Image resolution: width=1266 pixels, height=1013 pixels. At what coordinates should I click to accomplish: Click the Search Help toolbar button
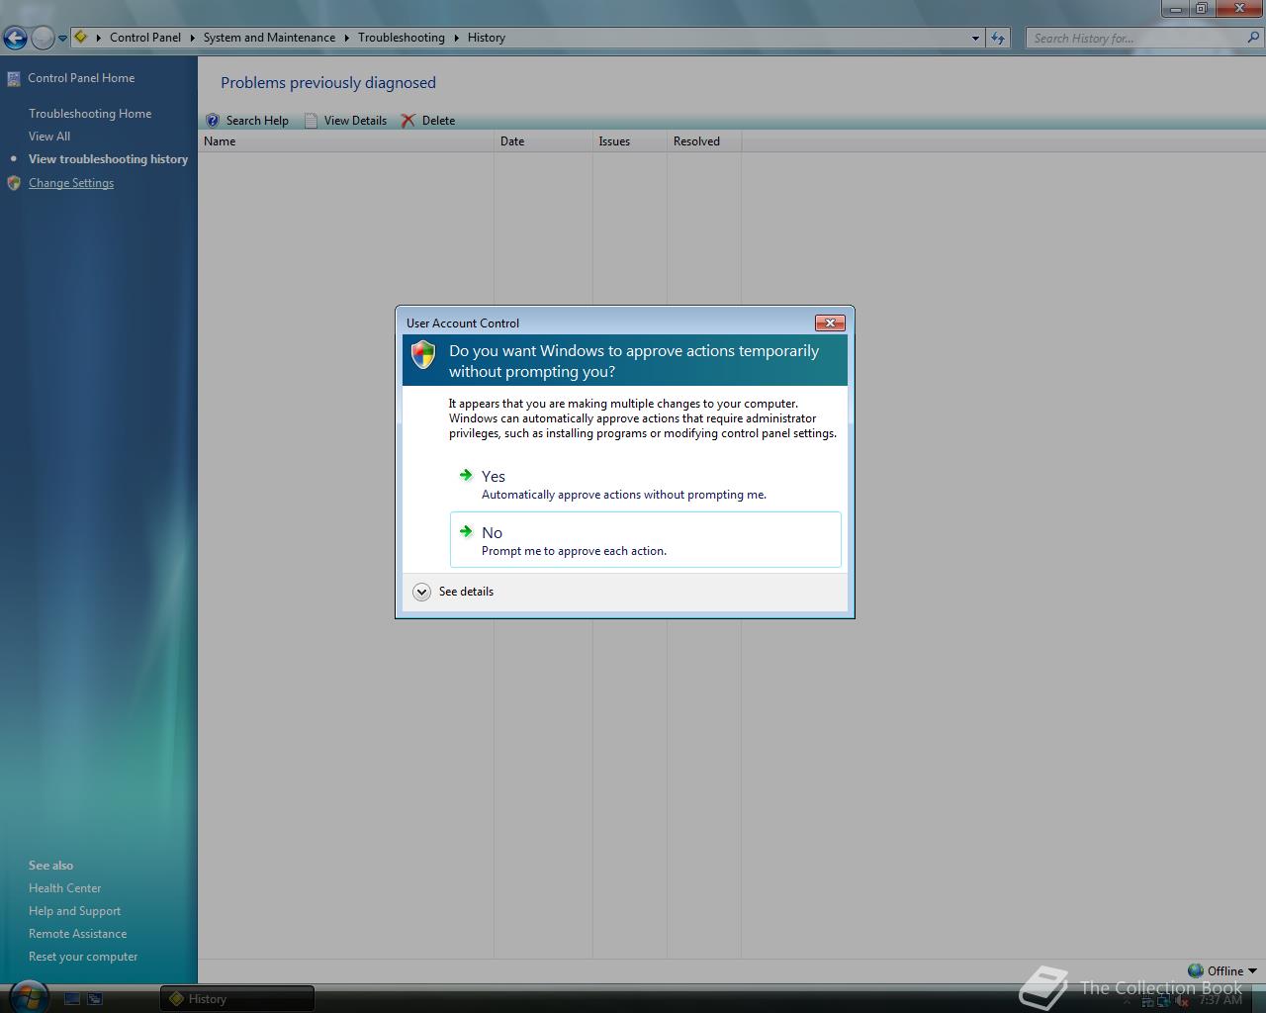tap(247, 121)
